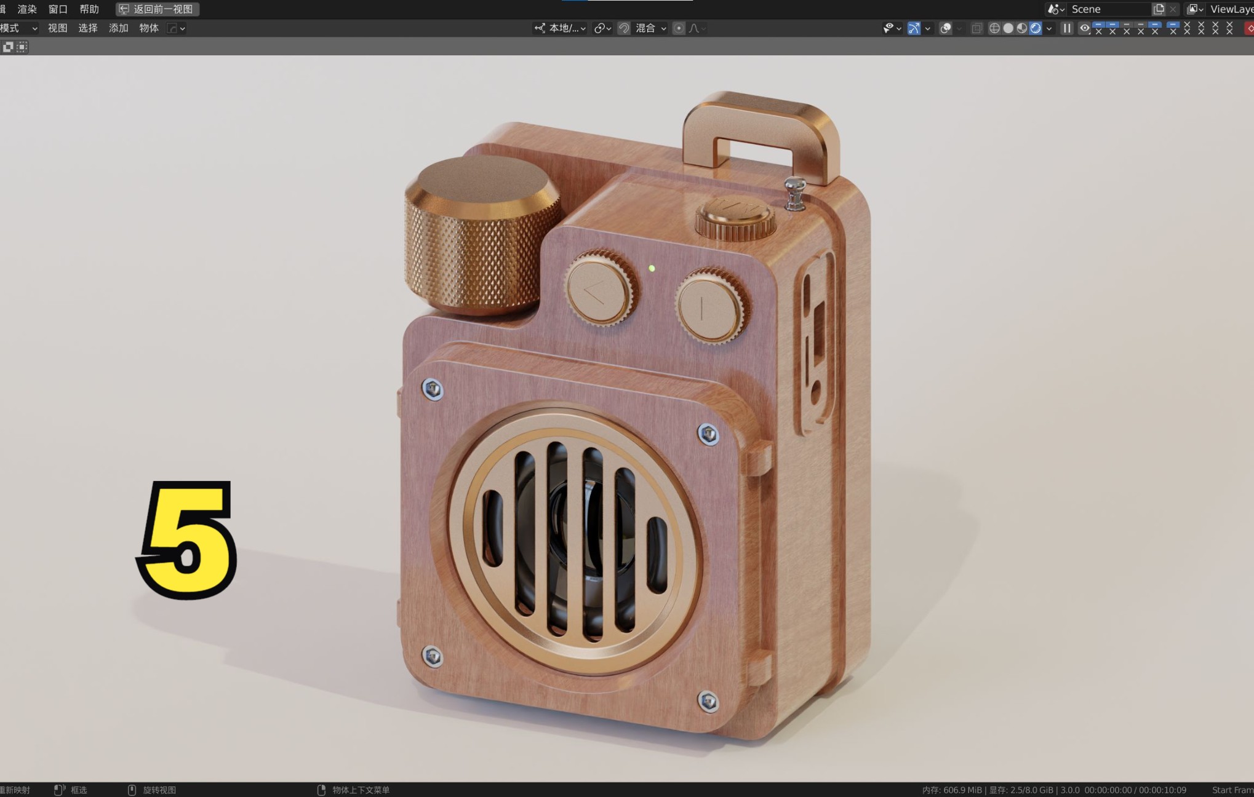Select the Tweak tool in the viewport toolbar
Image resolution: width=1254 pixels, height=797 pixels.
click(x=8, y=47)
